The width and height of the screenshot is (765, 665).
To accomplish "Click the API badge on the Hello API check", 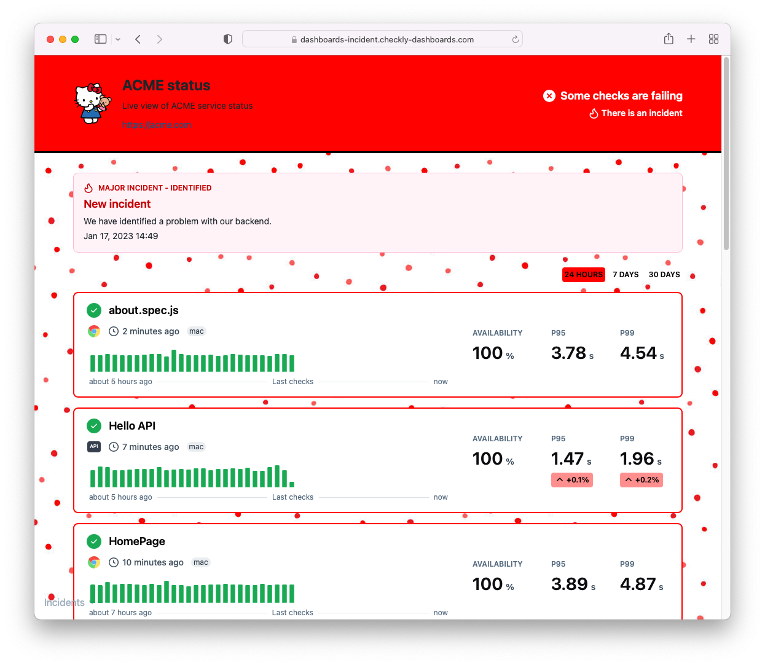I will click(94, 447).
